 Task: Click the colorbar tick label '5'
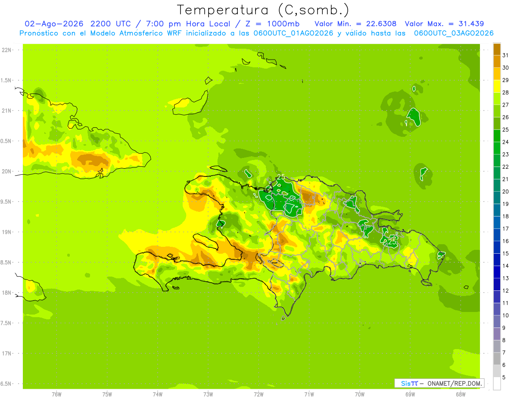(505, 378)
